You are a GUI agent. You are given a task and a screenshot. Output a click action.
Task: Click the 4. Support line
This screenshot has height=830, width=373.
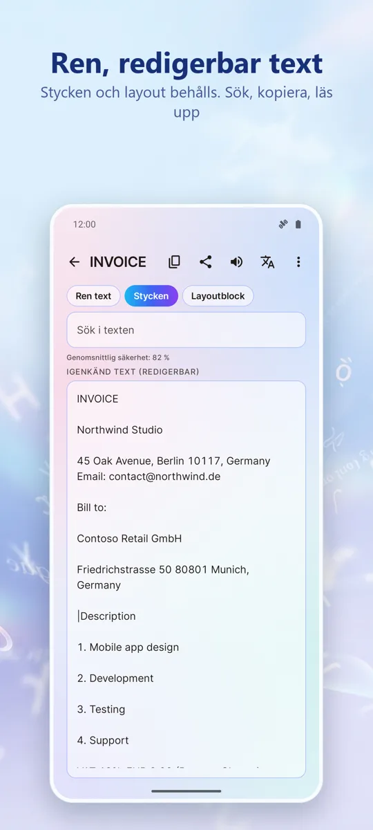[103, 740]
